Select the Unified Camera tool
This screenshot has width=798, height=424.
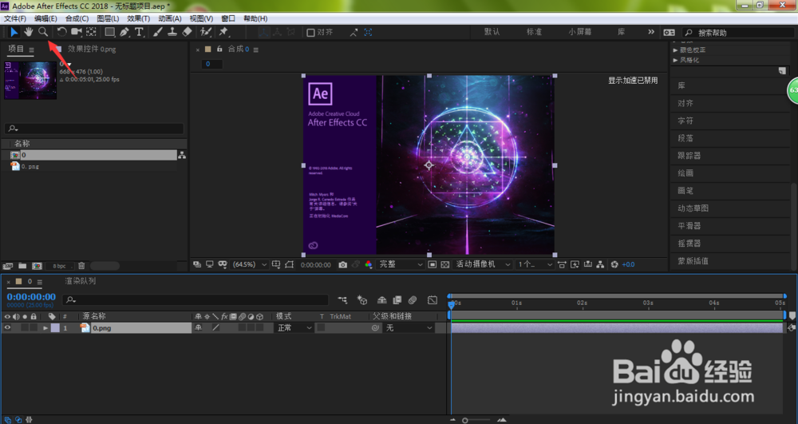[x=77, y=32]
